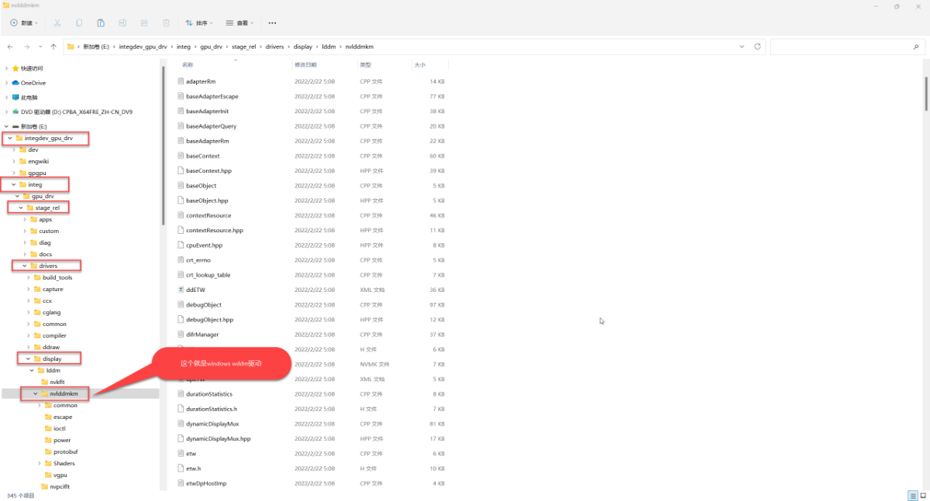Expand the OneDrive chevron
The image size is (930, 501).
tap(6, 83)
